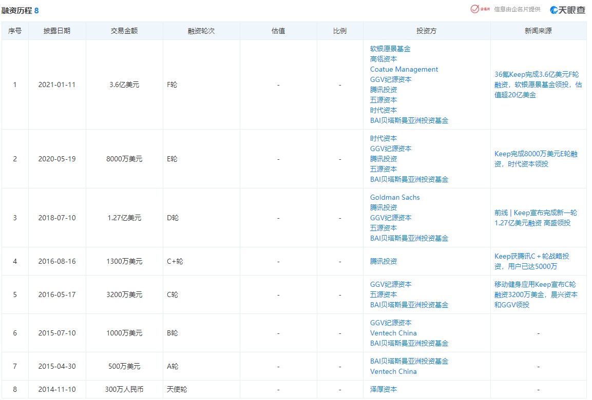Open BAI贝塔斯曼亚洲投资基金 in the C轮 row
Screen dimensions: 592x400
409,305
